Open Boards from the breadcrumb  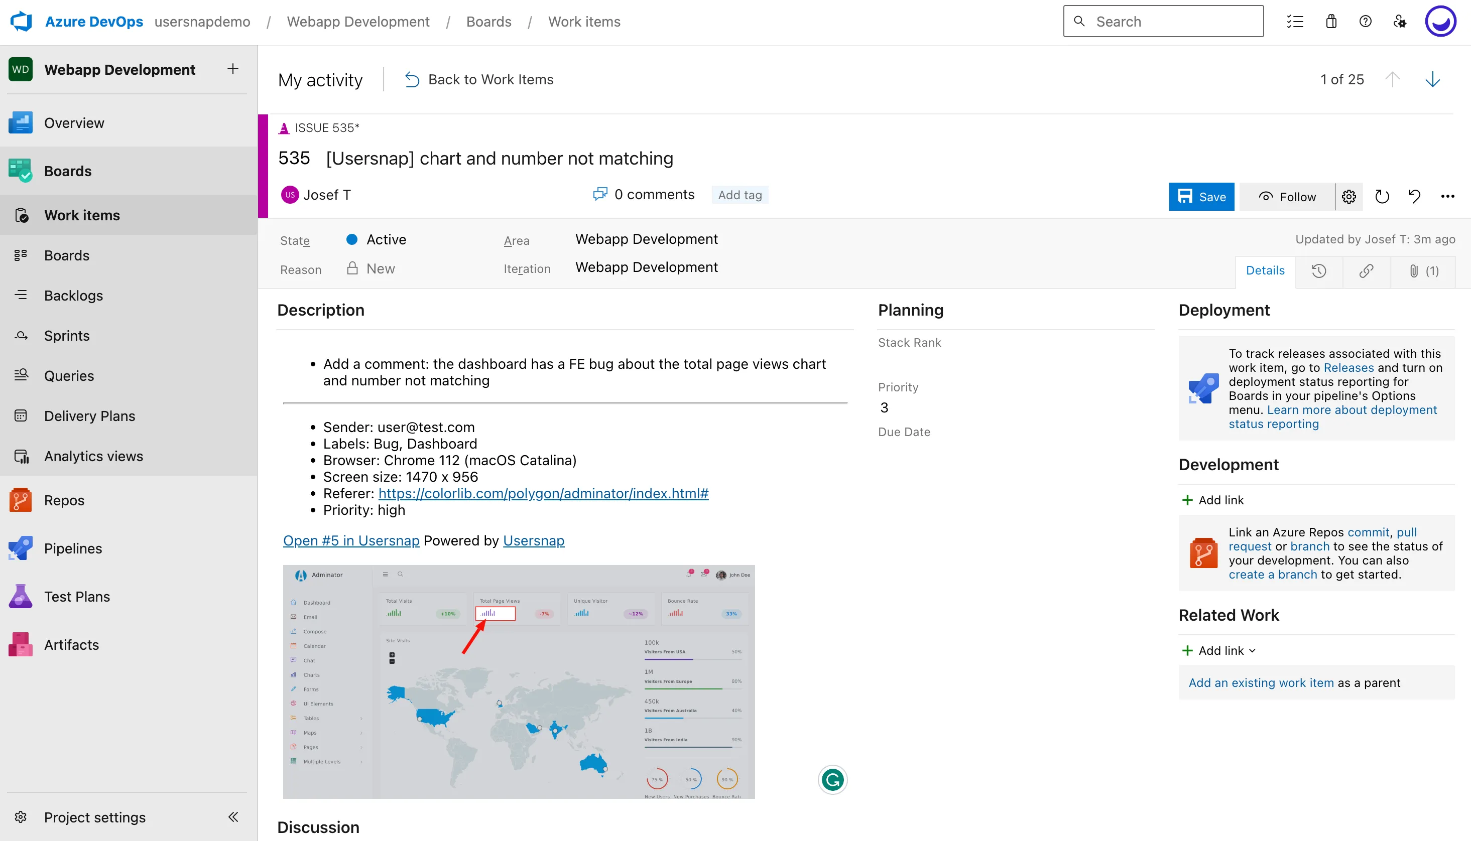coord(488,22)
